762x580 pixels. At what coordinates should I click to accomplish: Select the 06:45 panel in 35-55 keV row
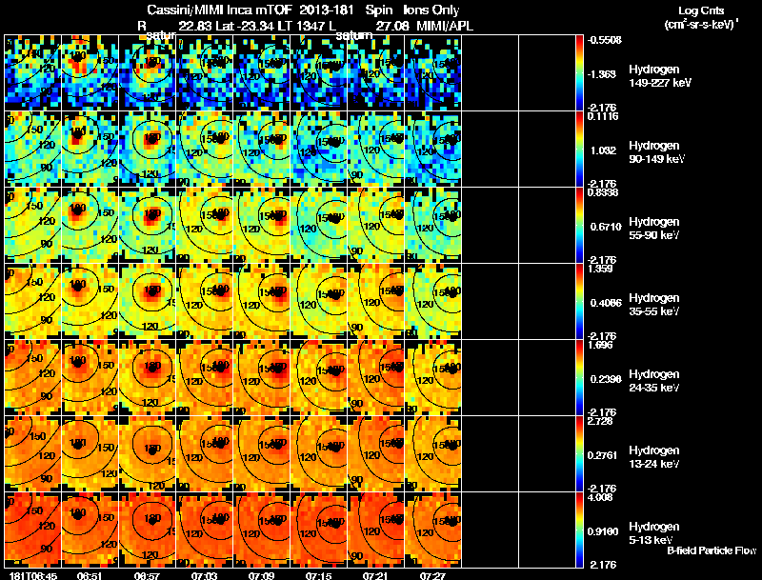pos(32,301)
